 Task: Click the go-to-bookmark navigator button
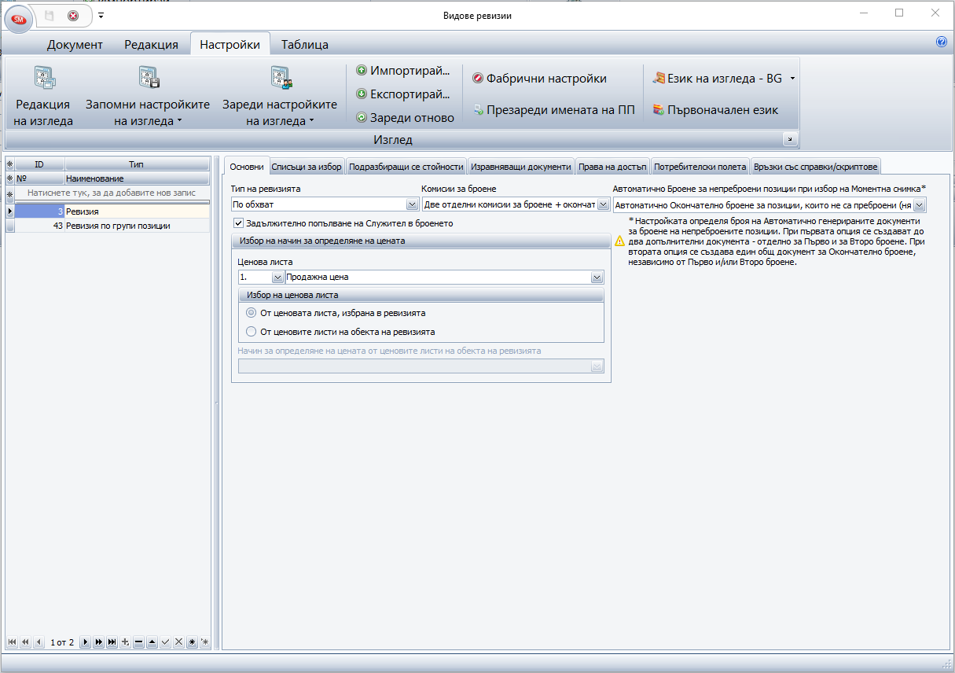205,642
